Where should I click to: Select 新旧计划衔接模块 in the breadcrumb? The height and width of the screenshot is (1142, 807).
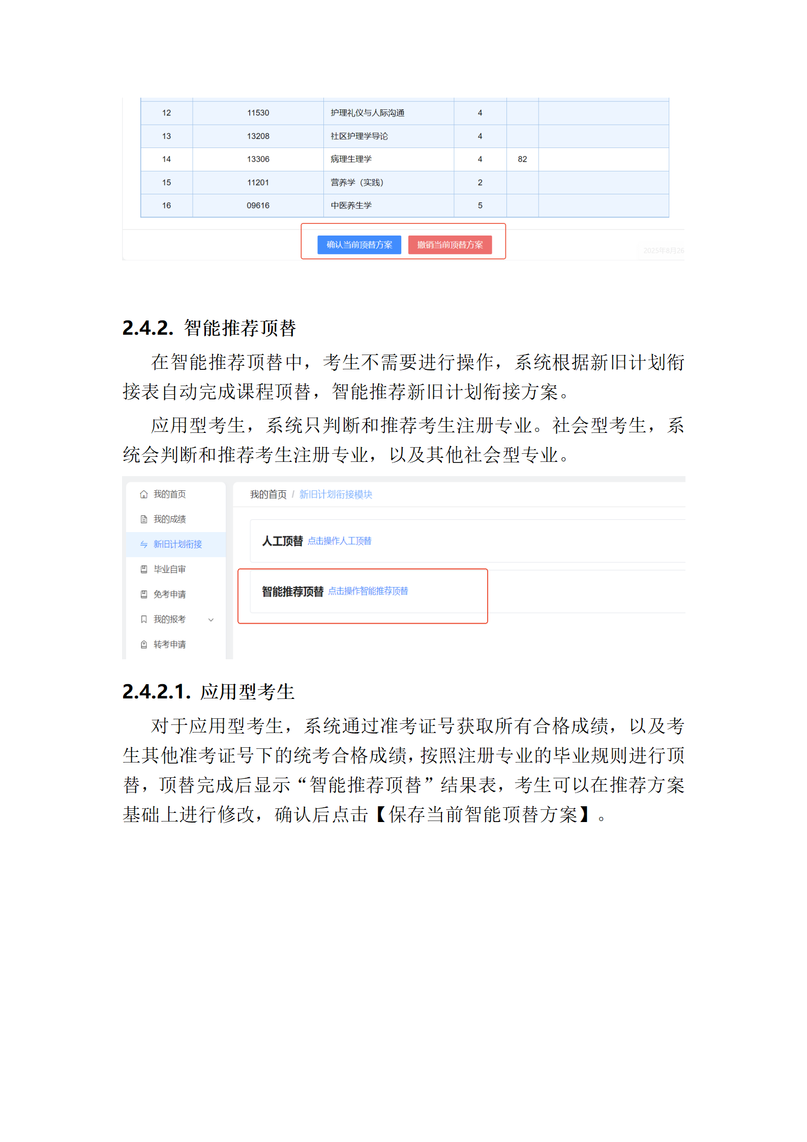tap(336, 494)
